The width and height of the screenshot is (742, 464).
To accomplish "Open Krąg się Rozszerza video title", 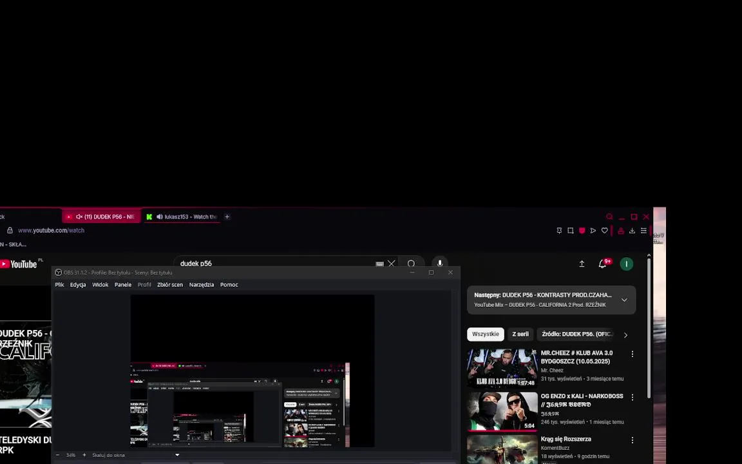I will click(x=566, y=440).
